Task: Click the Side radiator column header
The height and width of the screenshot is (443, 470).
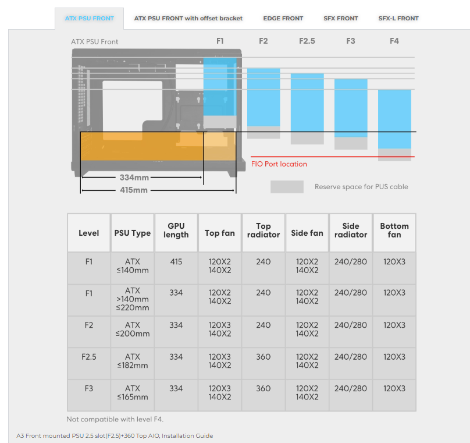Action: coord(351,233)
